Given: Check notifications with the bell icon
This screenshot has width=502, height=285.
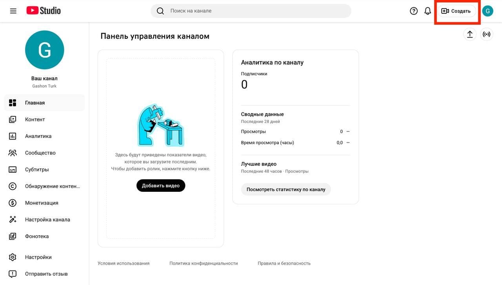Looking at the screenshot, I should pyautogui.click(x=427, y=11).
